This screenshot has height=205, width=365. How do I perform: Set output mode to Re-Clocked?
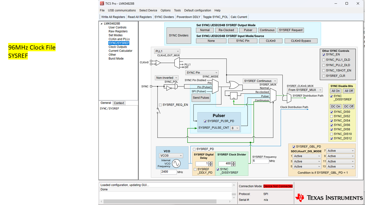coord(226,30)
